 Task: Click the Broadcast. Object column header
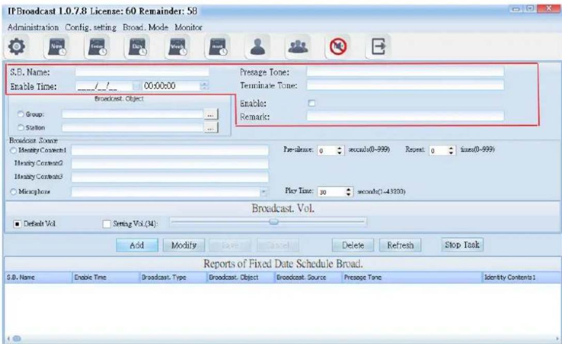coord(240,277)
